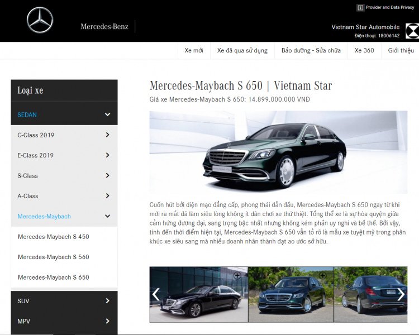Open the green Maybach rear-view thumbnail
The height and width of the screenshot is (335, 419).
click(x=370, y=294)
